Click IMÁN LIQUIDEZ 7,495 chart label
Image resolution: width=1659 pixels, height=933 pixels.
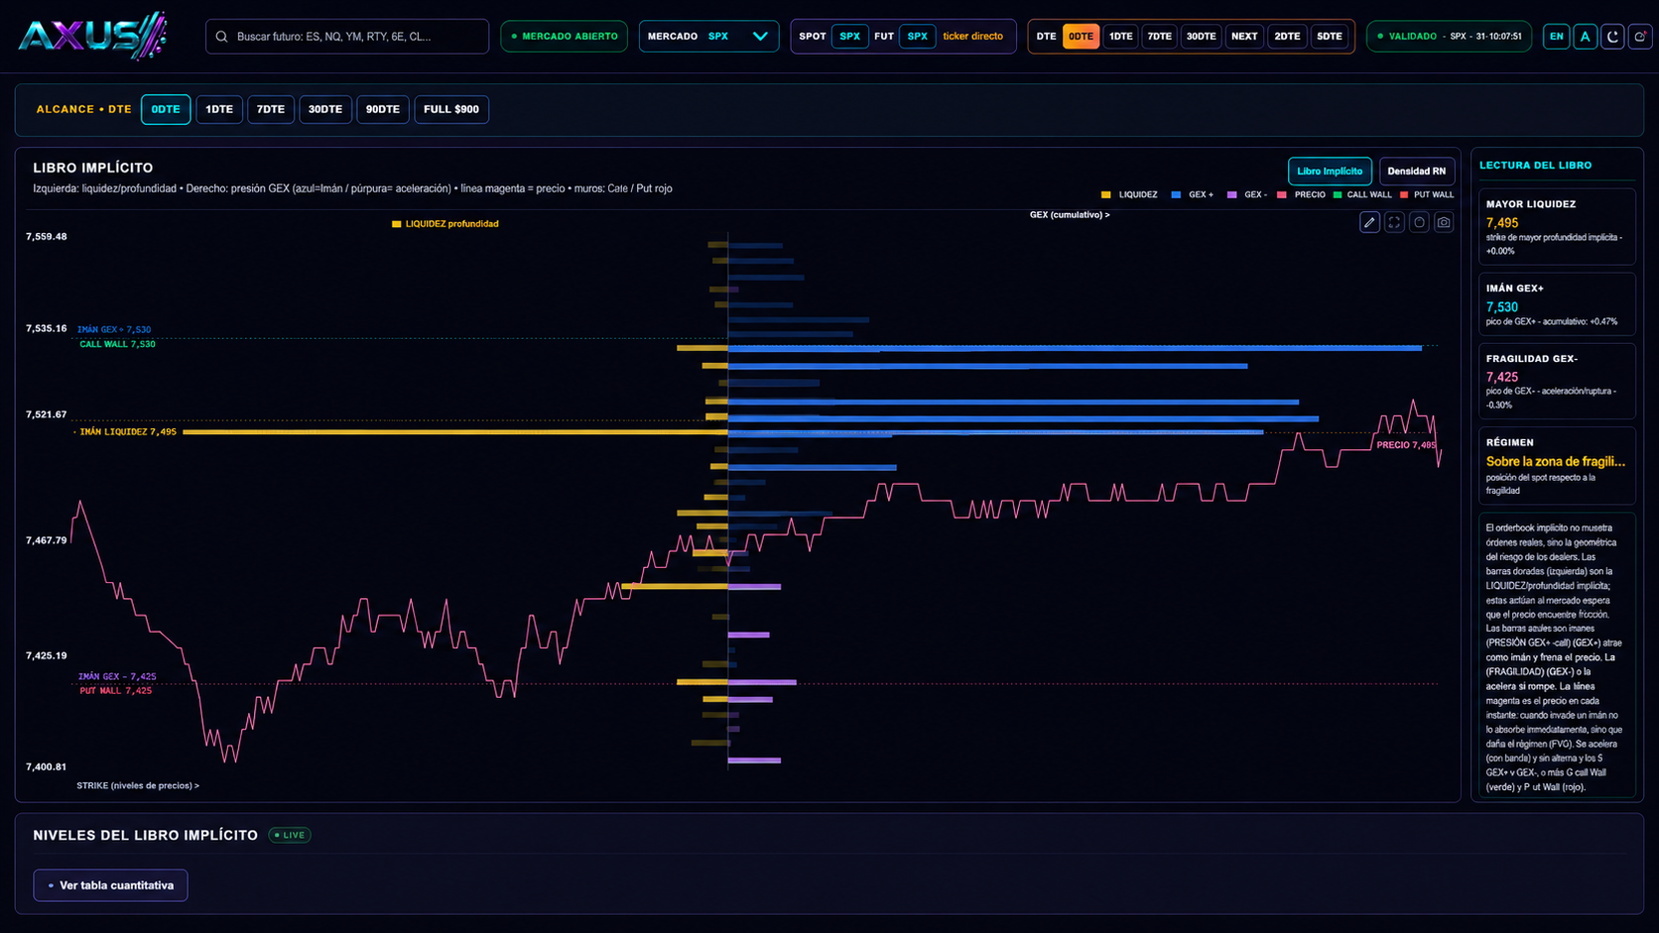tap(128, 432)
